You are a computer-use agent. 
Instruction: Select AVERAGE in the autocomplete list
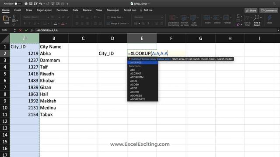click(x=143, y=62)
